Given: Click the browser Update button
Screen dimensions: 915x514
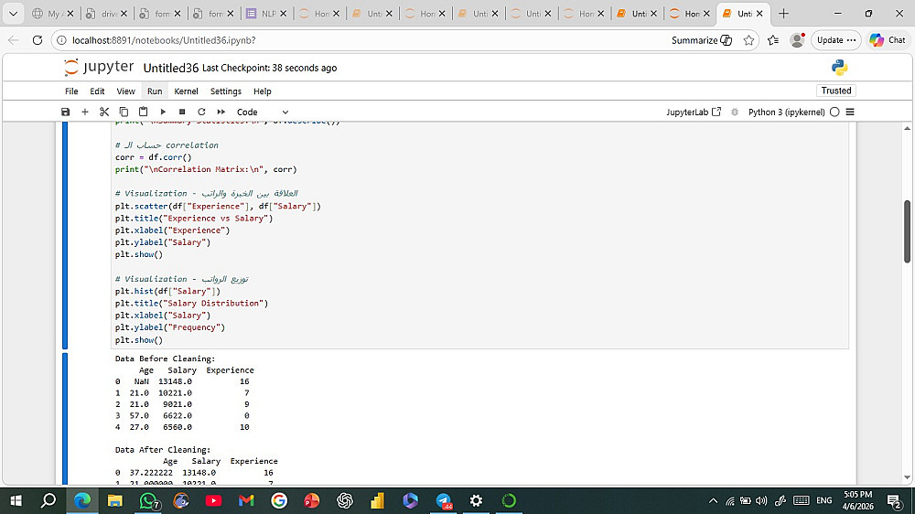Looking at the screenshot, I should pyautogui.click(x=835, y=40).
